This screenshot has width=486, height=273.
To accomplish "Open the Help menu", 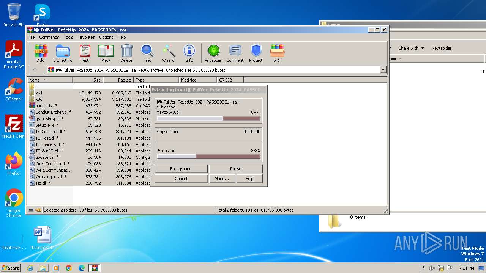I will coord(121,37).
